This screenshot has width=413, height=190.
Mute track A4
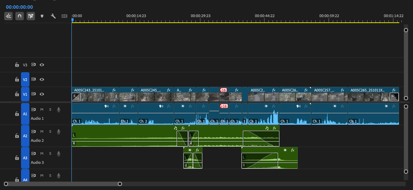pyautogui.click(x=42, y=176)
